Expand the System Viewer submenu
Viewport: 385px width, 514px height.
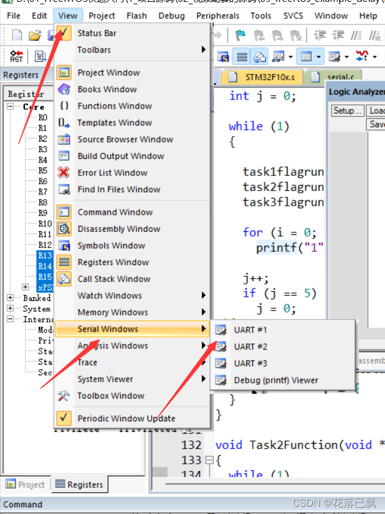tap(203, 379)
